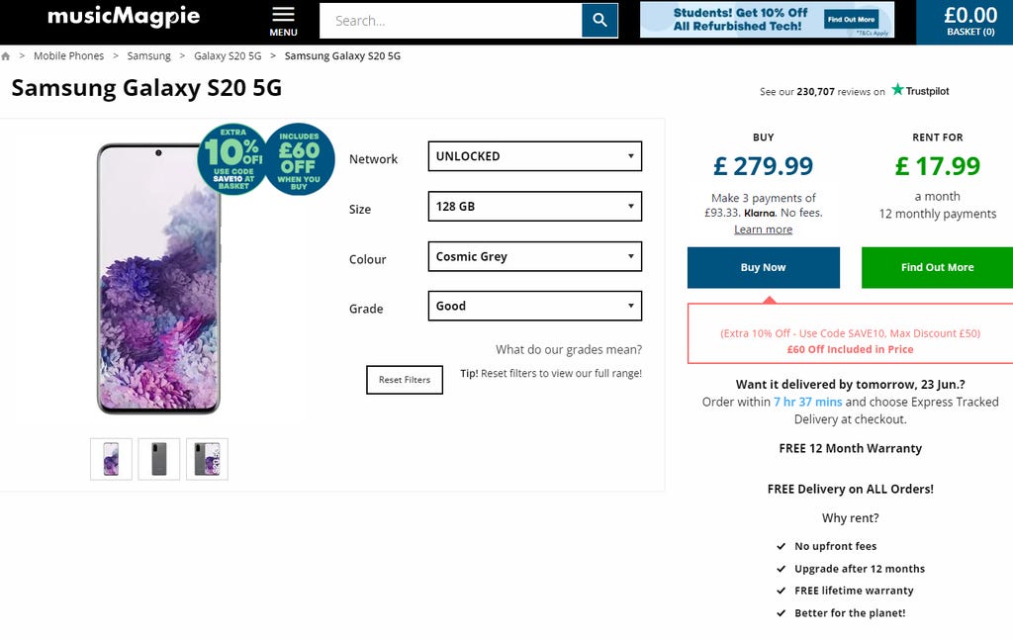
Task: Click the musicMagpie logo
Action: (124, 17)
